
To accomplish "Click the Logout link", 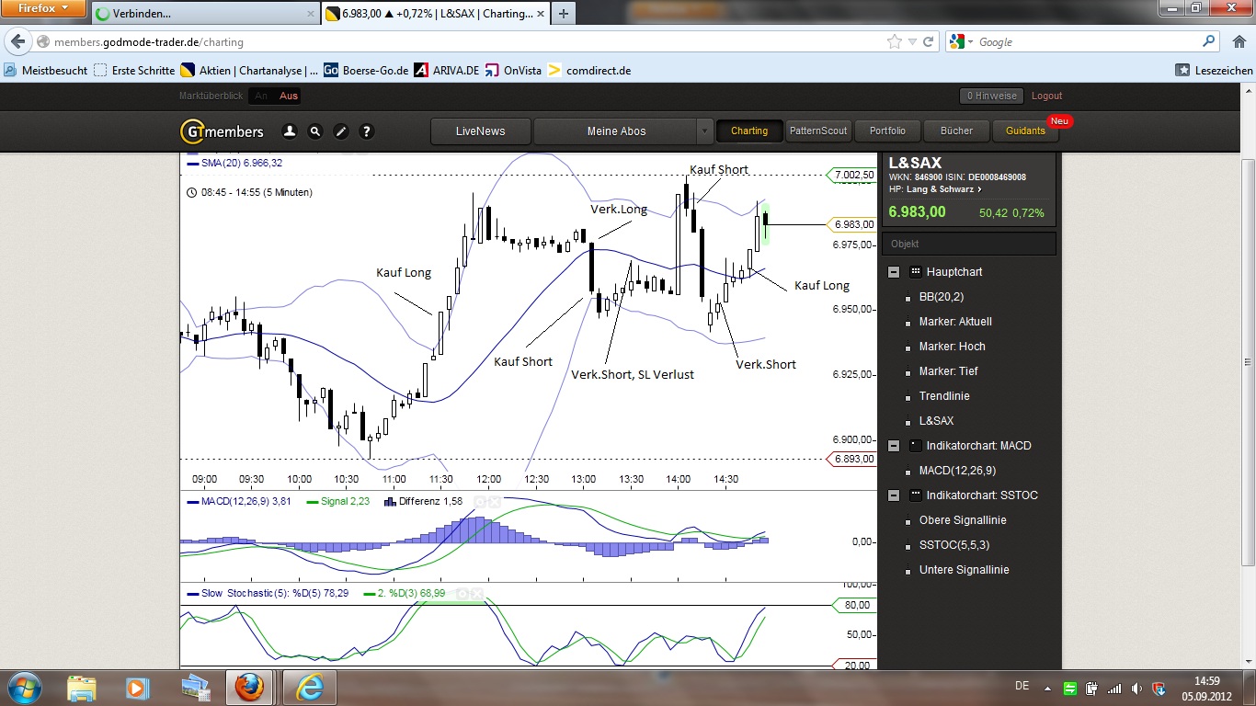I will pyautogui.click(x=1046, y=96).
